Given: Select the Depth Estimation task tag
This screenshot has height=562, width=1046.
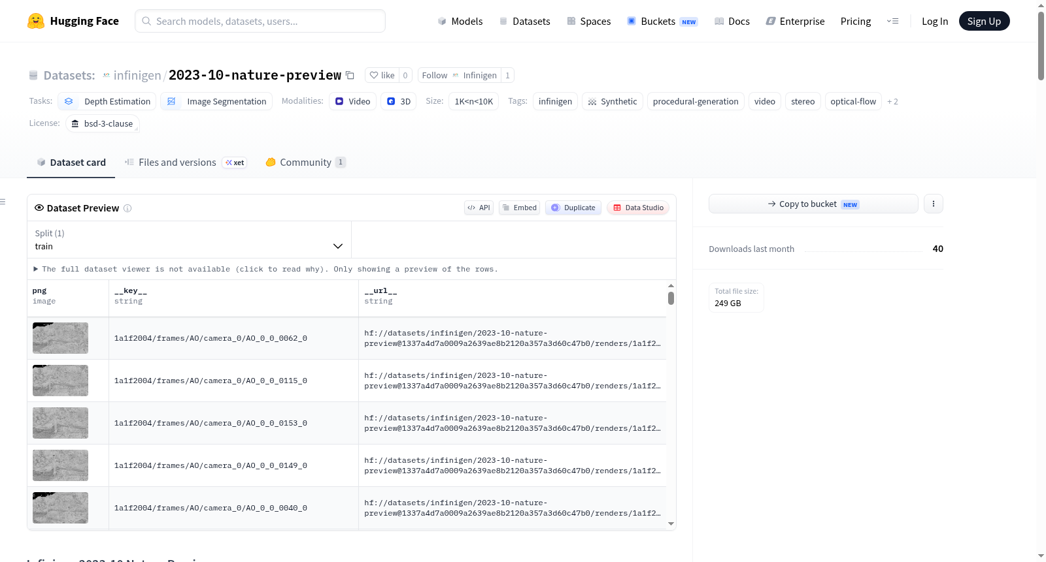Looking at the screenshot, I should pos(108,101).
